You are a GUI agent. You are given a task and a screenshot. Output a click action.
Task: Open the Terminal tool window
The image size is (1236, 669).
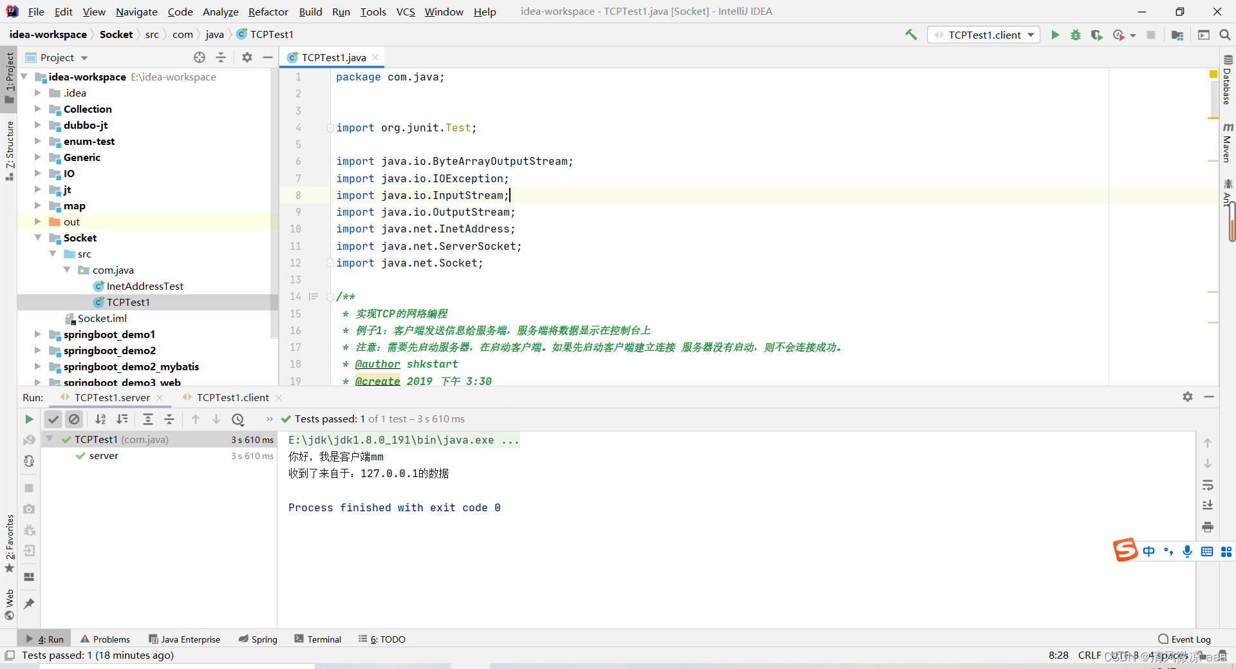tap(318, 639)
